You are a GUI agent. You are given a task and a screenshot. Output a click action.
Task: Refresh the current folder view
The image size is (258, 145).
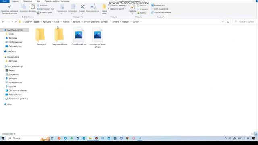click(228, 22)
